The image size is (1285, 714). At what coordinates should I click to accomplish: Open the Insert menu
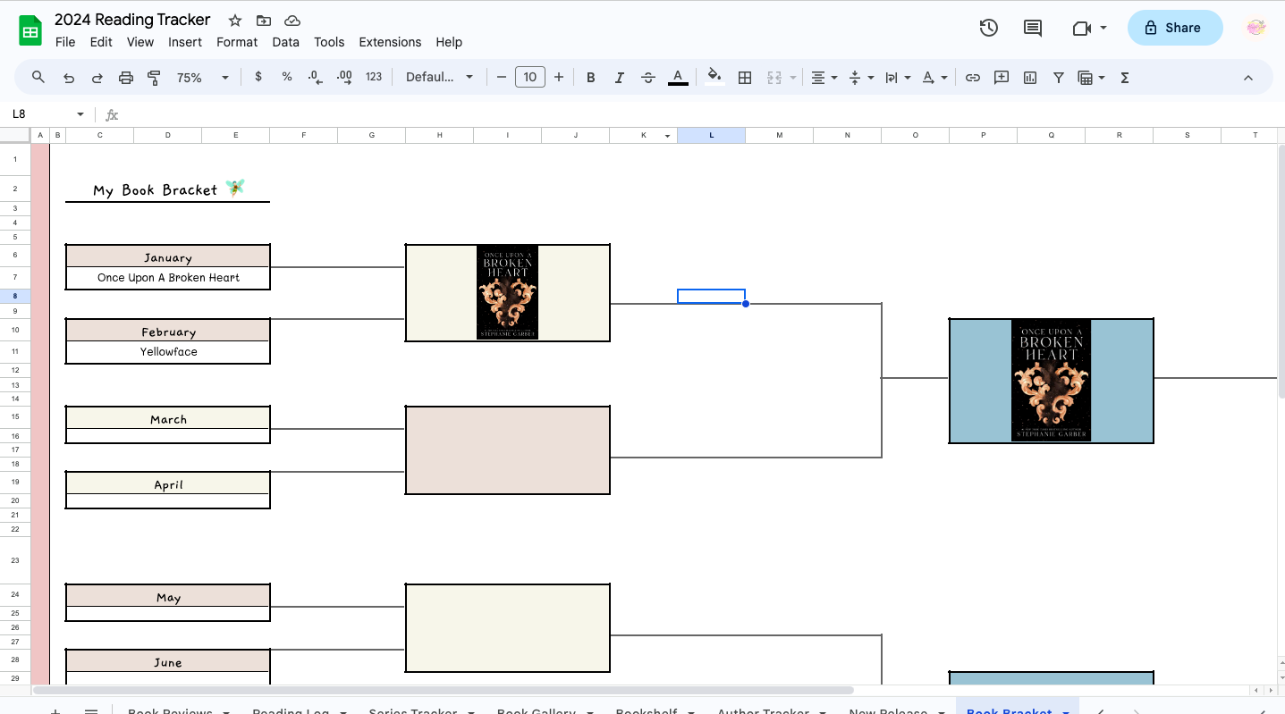[185, 42]
